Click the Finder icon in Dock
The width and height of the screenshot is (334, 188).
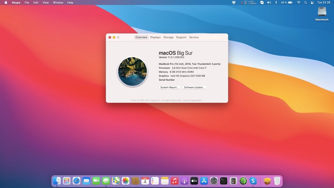[57, 181]
